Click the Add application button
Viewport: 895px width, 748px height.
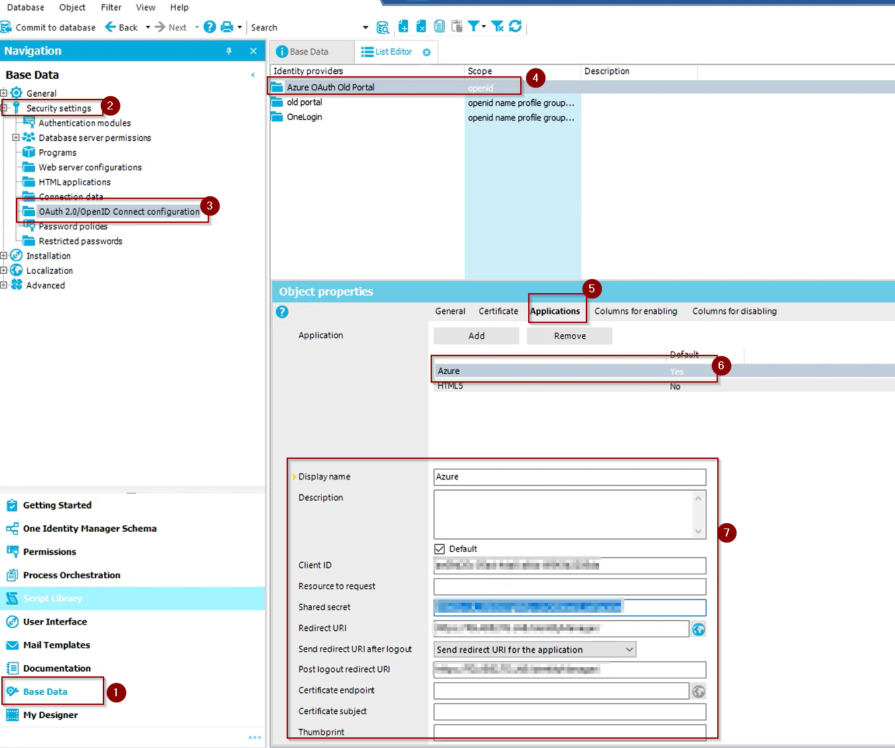point(476,336)
